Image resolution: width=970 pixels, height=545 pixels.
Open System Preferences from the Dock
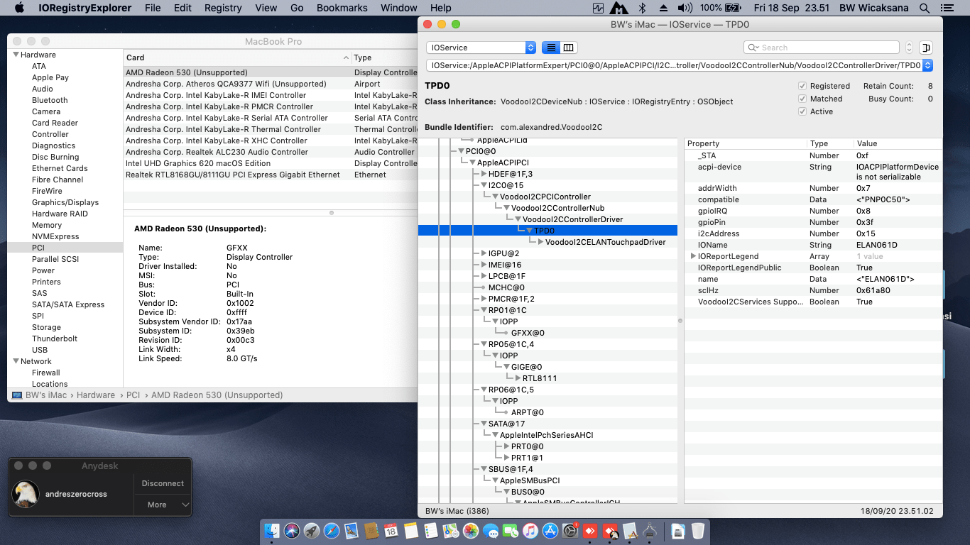570,530
